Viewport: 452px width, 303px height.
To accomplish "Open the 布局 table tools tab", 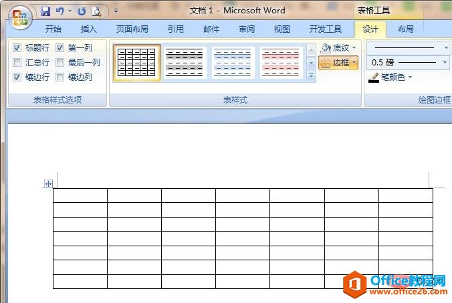I will click(405, 29).
